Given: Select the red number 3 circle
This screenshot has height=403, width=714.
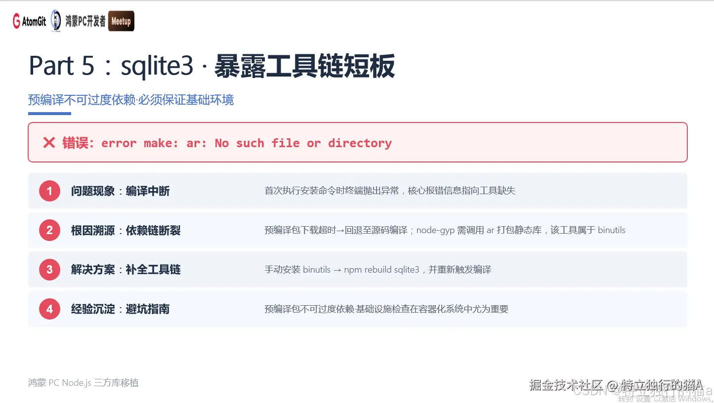Looking at the screenshot, I should 49,270.
